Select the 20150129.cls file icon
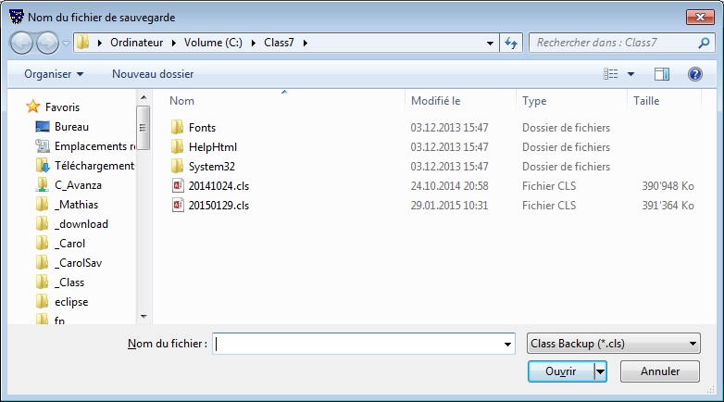This screenshot has height=402, width=724. pos(178,205)
